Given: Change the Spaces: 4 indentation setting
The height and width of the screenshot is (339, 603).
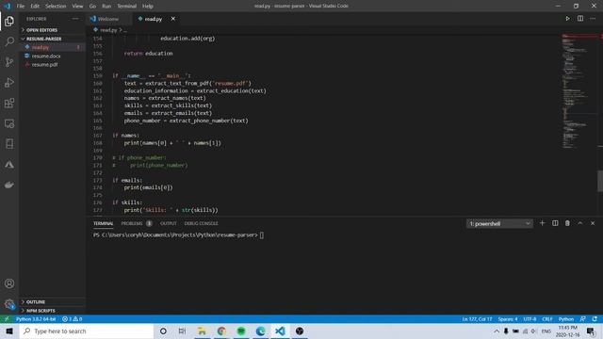Looking at the screenshot, I should click(508, 319).
